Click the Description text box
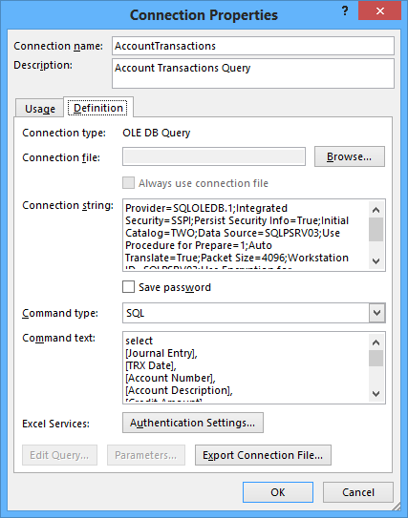408x518 pixels. [x=253, y=73]
